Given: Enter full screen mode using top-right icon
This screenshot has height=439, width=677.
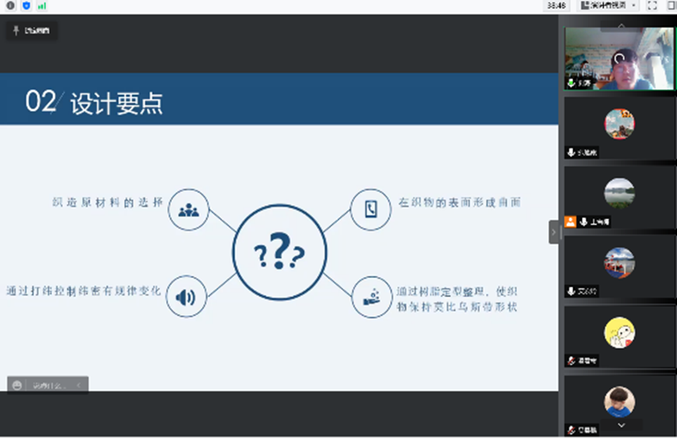Looking at the screenshot, I should 652,6.
